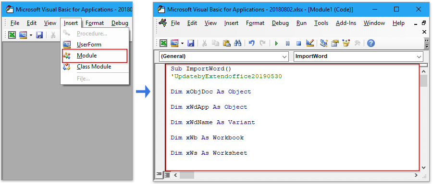Screen dimensions: 433x184
Task: Click the Run Sub green play icon
Action: (276, 43)
